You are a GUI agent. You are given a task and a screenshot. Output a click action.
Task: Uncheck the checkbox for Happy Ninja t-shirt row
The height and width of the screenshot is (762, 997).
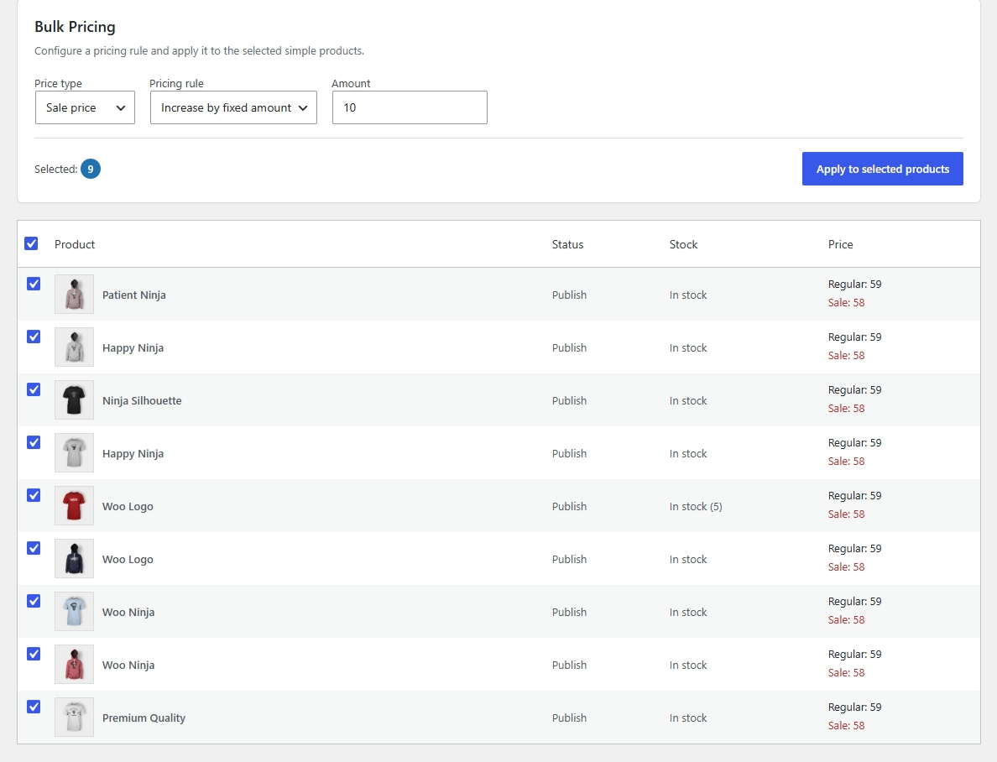click(34, 442)
